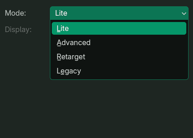193x138 pixels.
Task: Choose Retarget from the Mode list
Action: pyautogui.click(x=119, y=57)
